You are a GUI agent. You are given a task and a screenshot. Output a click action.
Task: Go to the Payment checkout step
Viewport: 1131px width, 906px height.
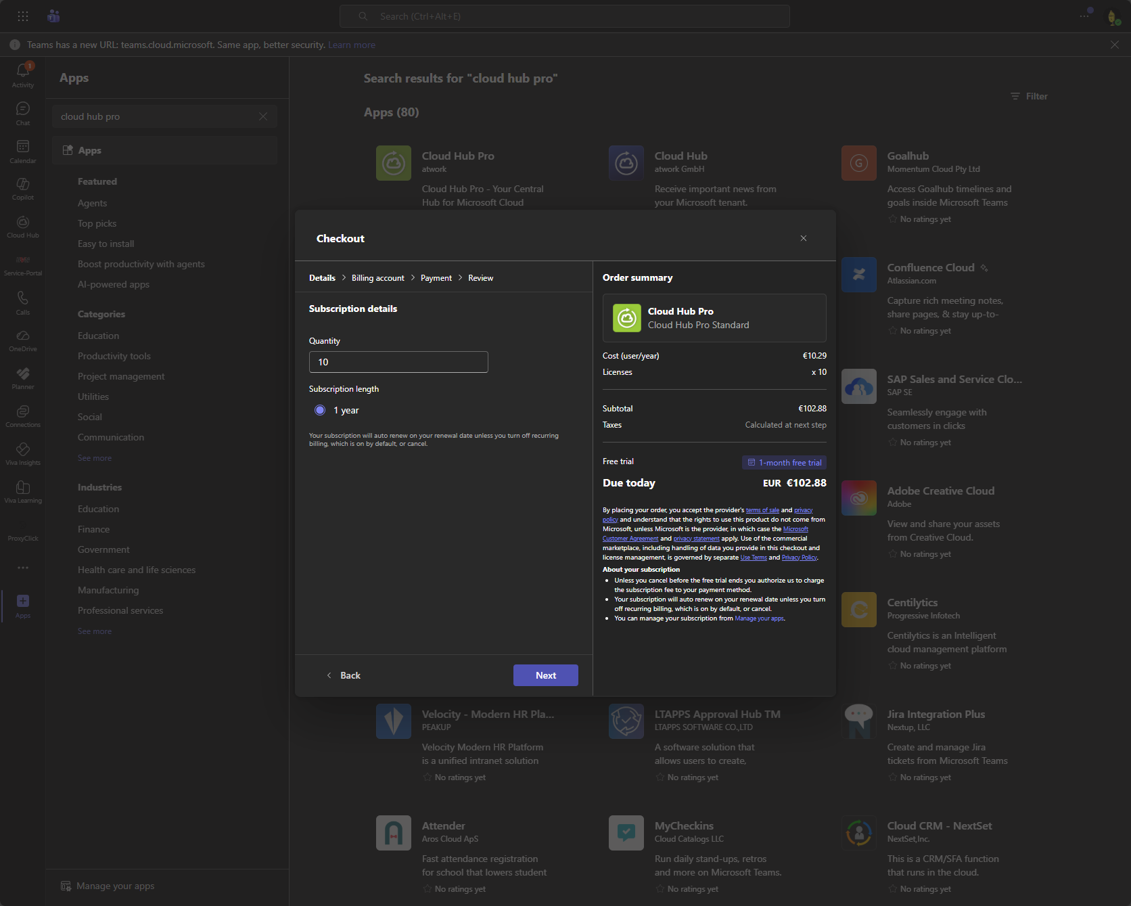tap(436, 278)
